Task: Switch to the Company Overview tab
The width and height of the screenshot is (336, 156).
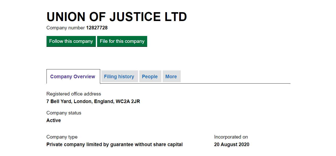Action: [x=73, y=76]
